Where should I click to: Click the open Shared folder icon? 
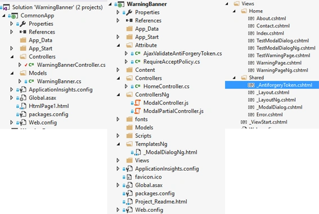click(x=244, y=78)
